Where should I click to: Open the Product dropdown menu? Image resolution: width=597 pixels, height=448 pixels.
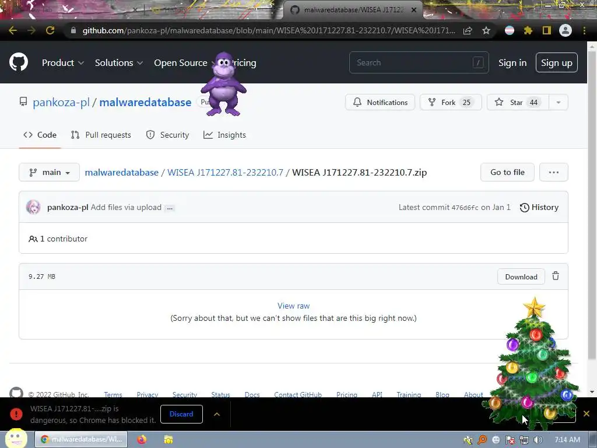tap(63, 63)
